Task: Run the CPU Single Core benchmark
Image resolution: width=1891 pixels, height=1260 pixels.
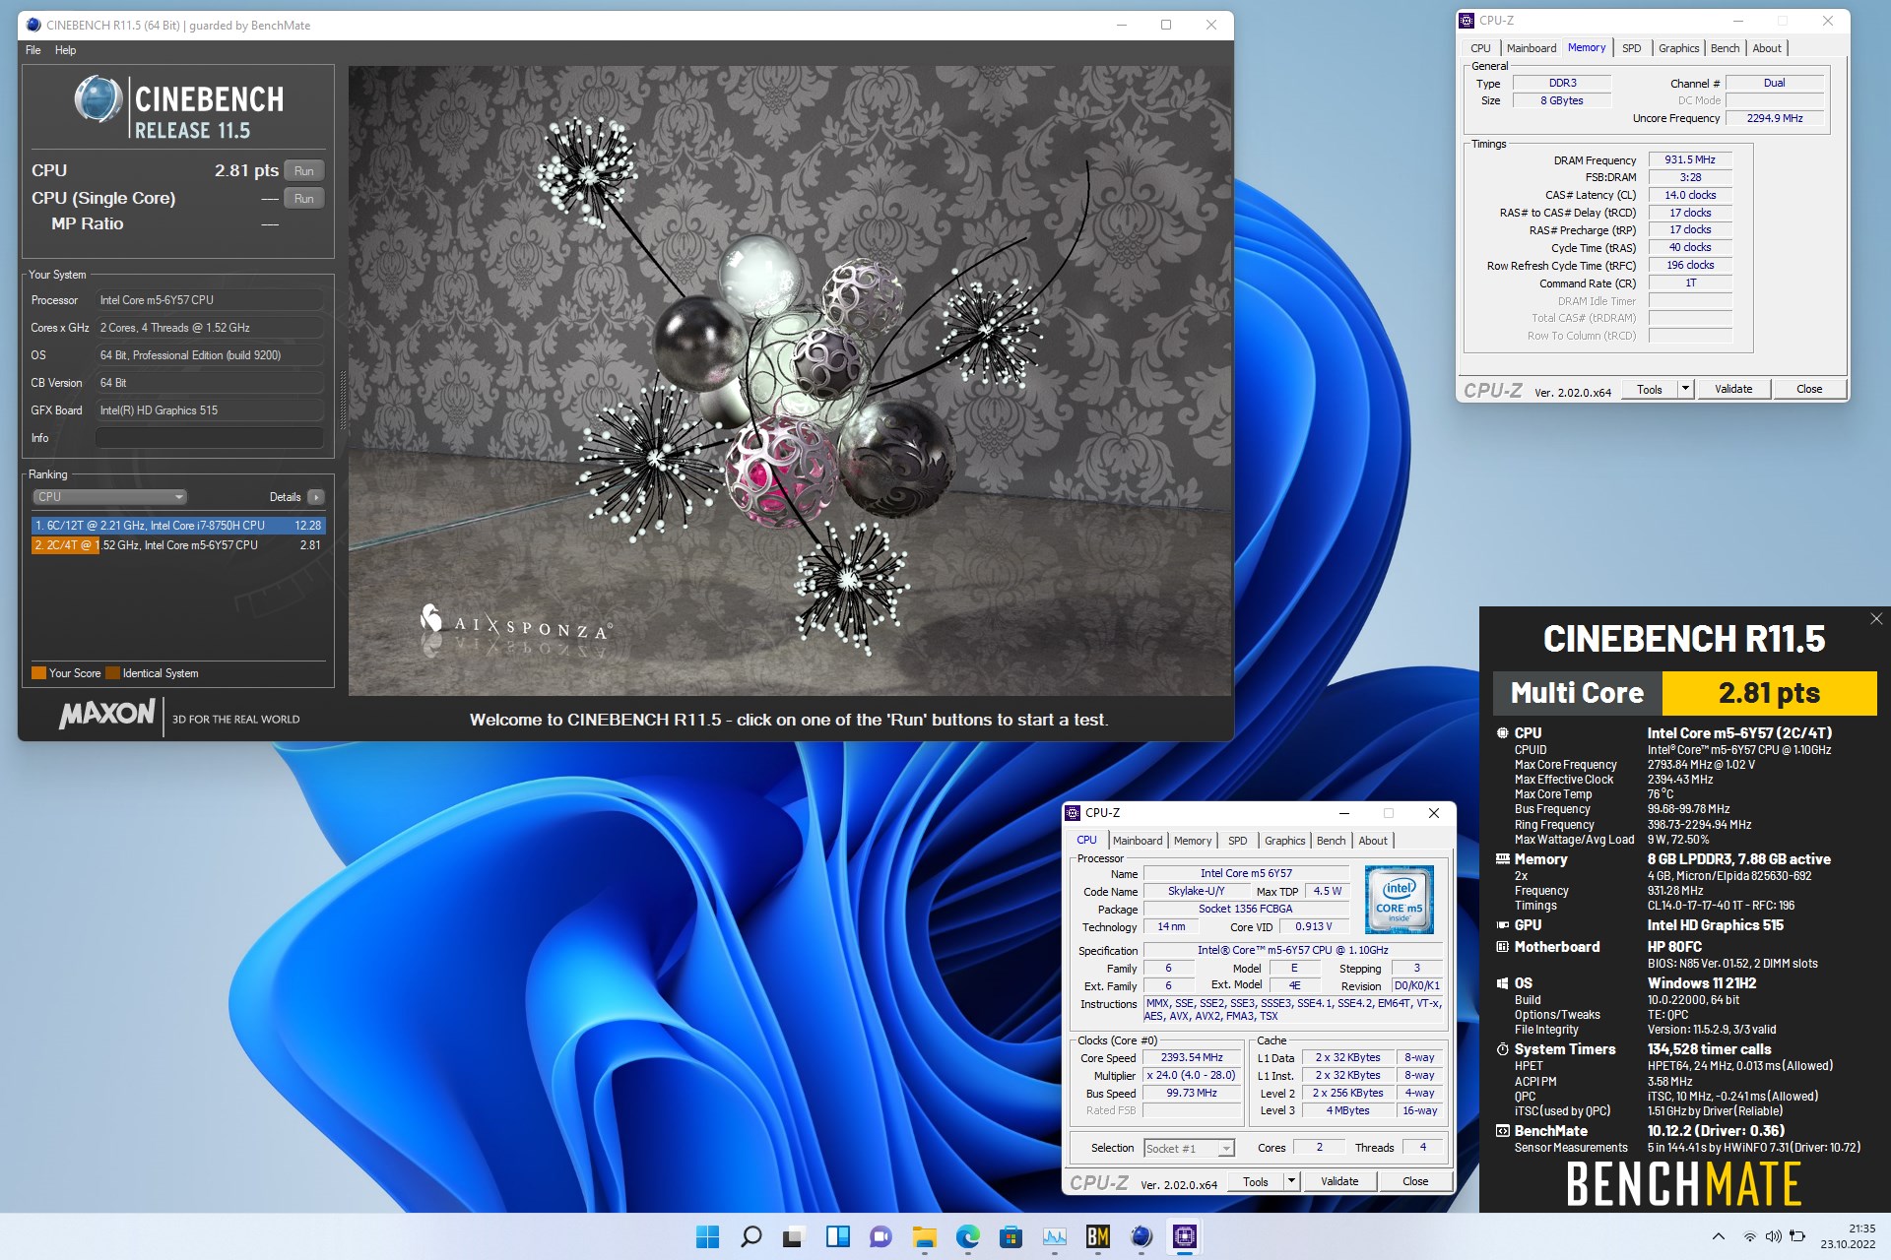Action: point(304,199)
